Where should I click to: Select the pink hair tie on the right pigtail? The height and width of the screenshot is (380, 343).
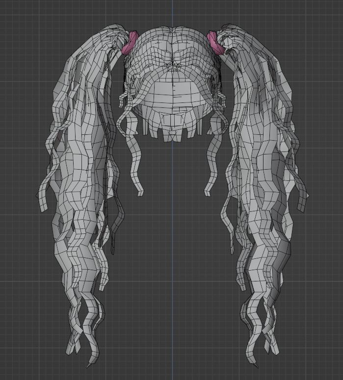(215, 42)
